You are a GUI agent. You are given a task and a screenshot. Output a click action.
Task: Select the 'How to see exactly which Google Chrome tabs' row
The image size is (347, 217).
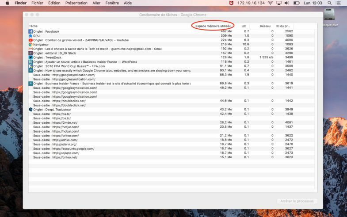171,70
